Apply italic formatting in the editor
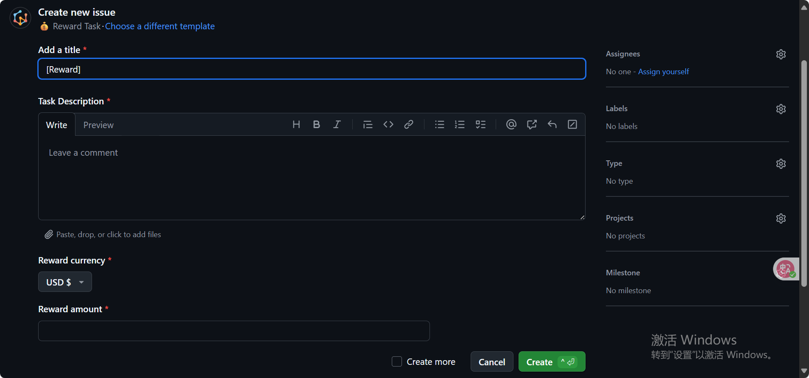 pos(337,124)
